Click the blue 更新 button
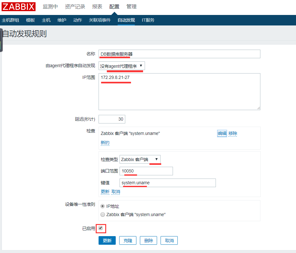The height and width of the screenshot is (253, 296). coord(107,241)
